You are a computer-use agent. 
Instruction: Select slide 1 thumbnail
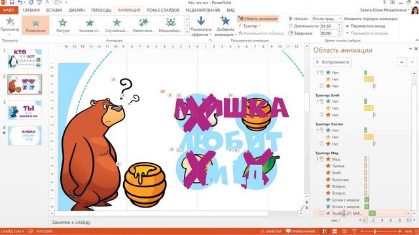25,59
